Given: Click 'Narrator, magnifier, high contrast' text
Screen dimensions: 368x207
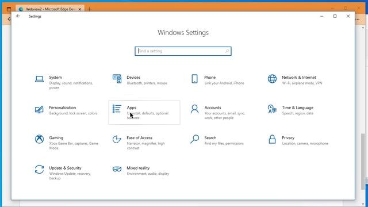Looking at the screenshot, I should tap(145, 145).
